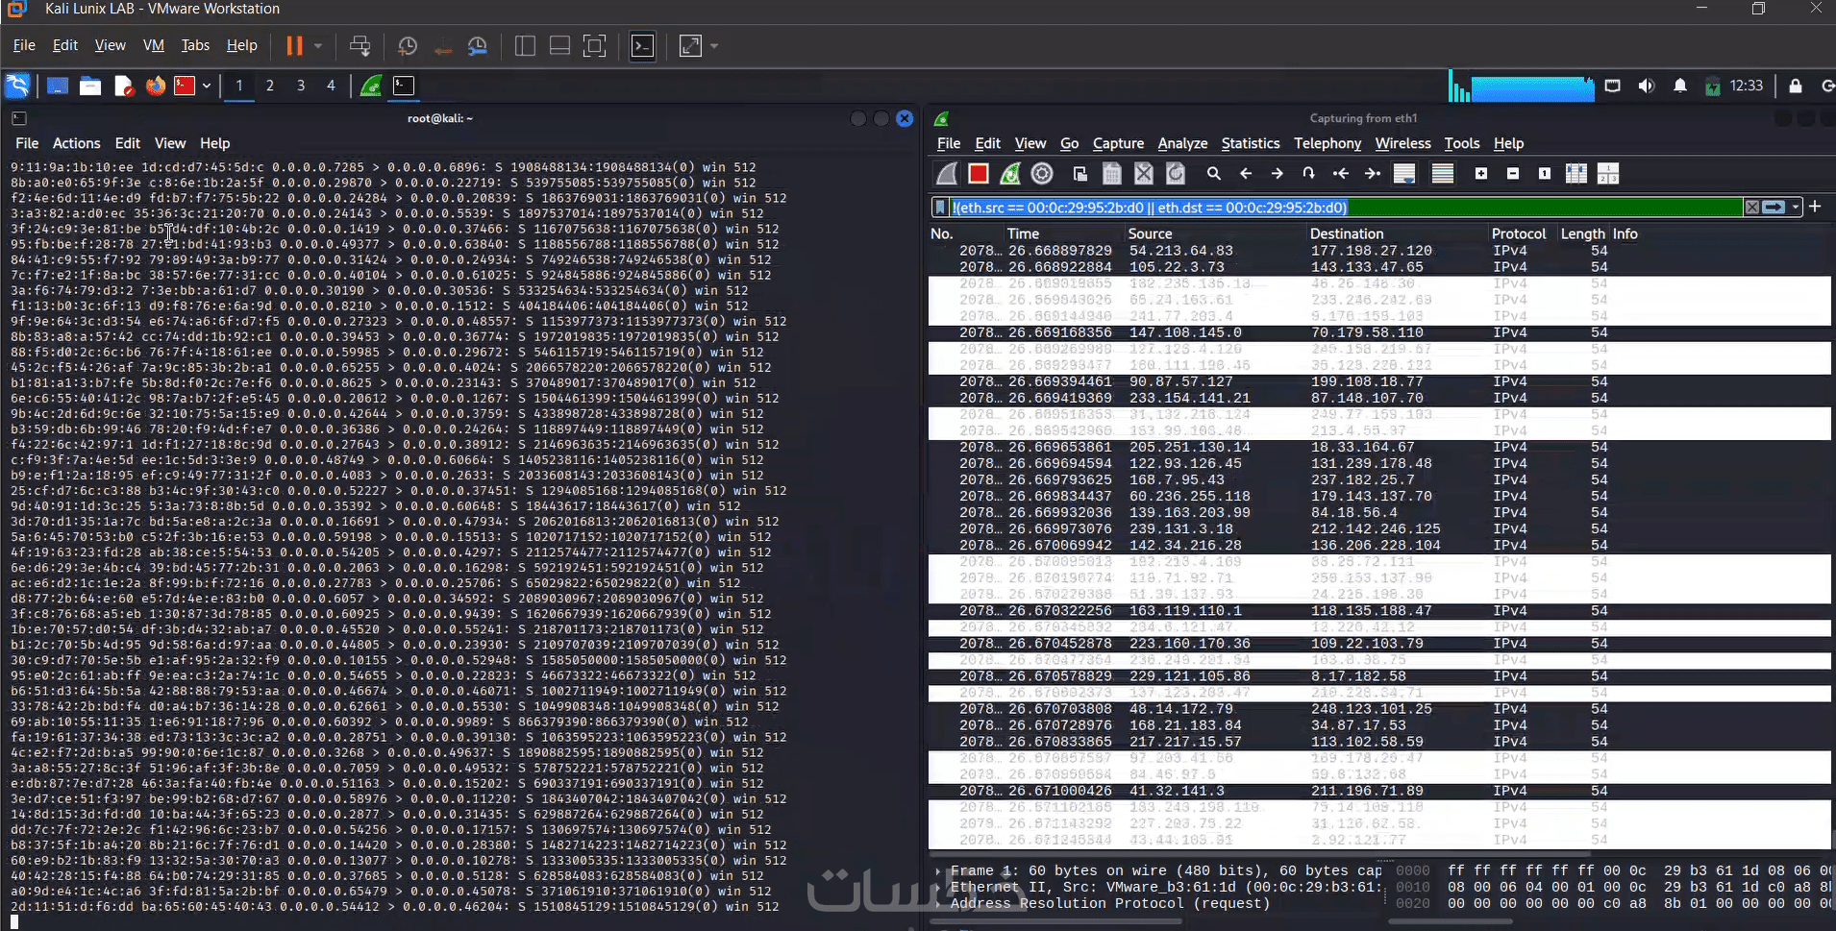Restart the current Wireshark capture
1836x931 pixels.
click(x=1010, y=174)
